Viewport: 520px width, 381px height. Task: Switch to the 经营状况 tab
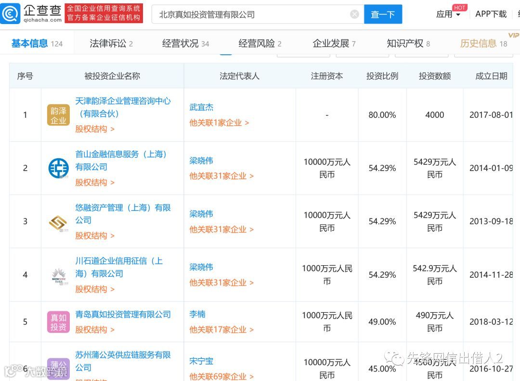[x=185, y=43]
